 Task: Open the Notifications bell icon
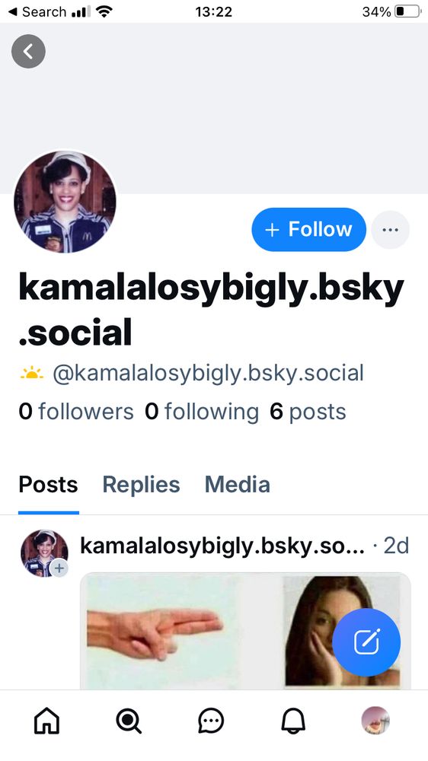click(x=293, y=721)
